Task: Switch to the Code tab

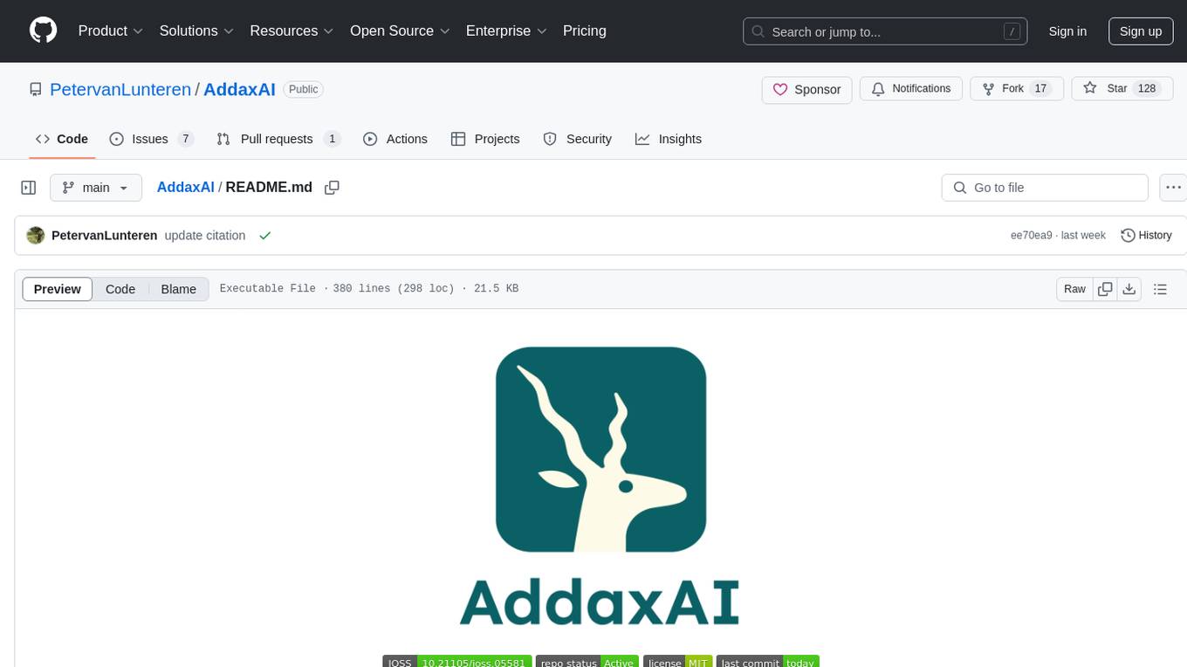Action: click(62, 139)
